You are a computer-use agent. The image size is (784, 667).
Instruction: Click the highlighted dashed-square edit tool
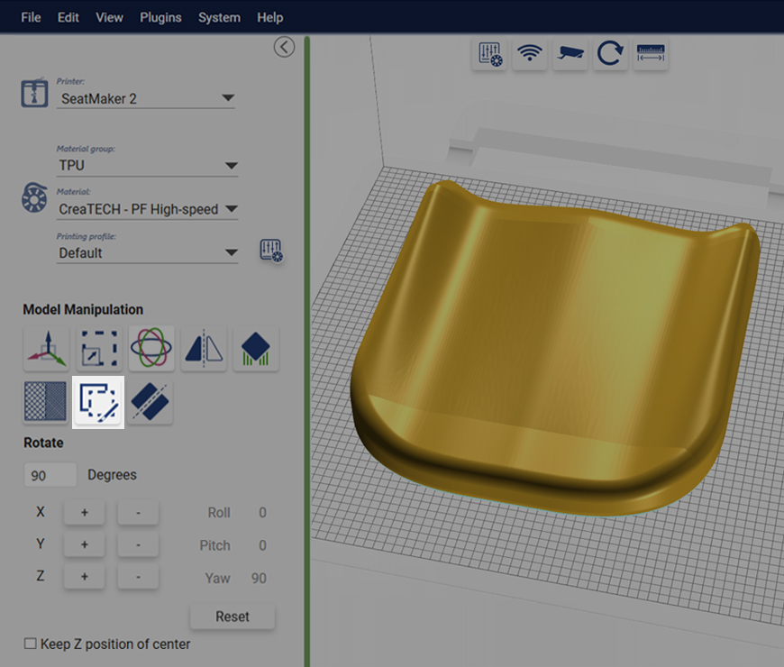coord(98,402)
